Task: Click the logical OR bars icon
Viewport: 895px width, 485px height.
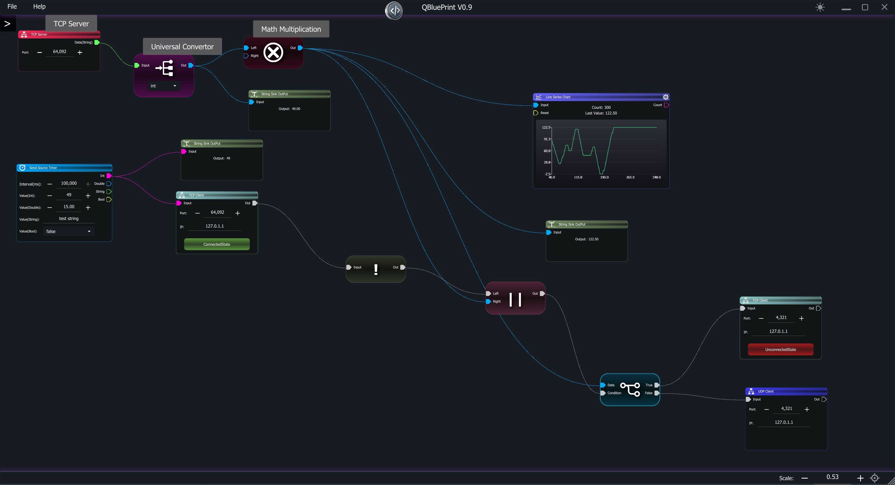Action: 515,299
